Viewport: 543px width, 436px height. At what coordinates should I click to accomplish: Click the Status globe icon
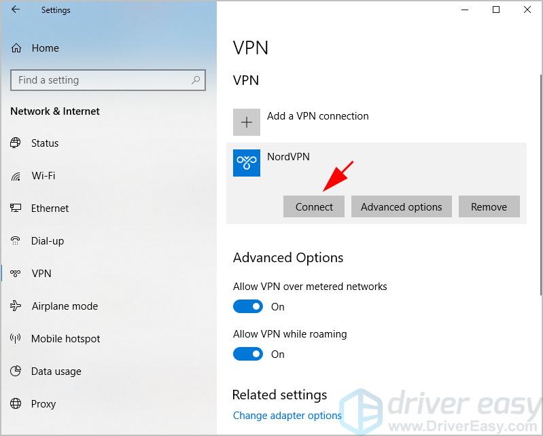tap(16, 143)
